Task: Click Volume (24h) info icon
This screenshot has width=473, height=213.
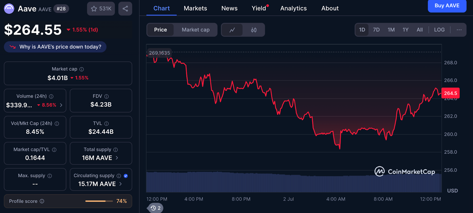Action: [x=51, y=96]
